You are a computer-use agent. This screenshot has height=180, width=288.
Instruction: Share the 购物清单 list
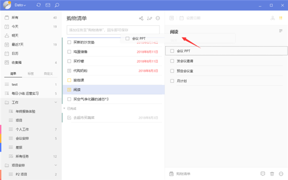point(141,18)
